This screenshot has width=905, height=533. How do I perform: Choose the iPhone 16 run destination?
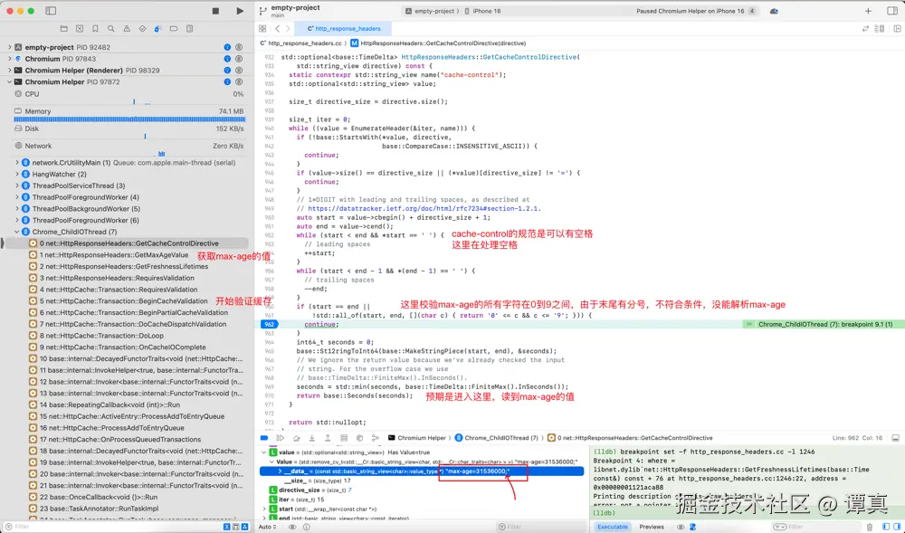click(482, 11)
